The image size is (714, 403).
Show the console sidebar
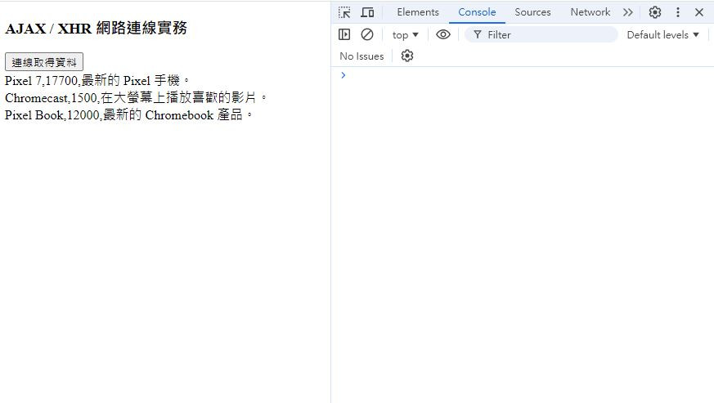pyautogui.click(x=344, y=34)
